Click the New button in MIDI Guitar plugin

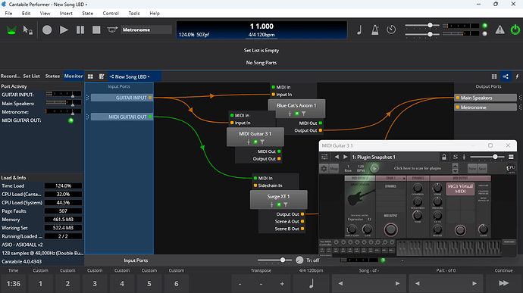(472, 168)
